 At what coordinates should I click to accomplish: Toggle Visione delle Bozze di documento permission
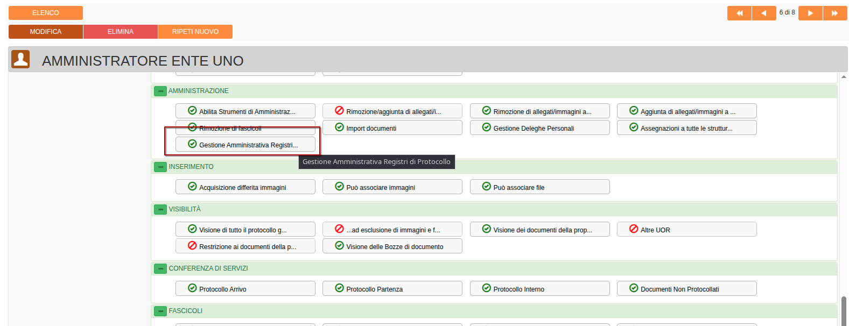pos(391,246)
